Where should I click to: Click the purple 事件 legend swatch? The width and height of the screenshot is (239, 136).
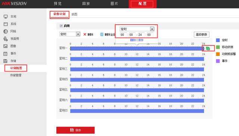pyautogui.click(x=218, y=61)
